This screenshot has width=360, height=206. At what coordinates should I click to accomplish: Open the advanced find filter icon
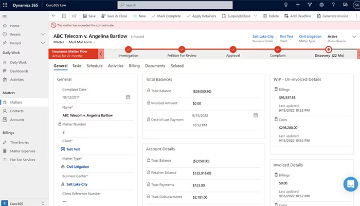pyautogui.click(x=310, y=5)
